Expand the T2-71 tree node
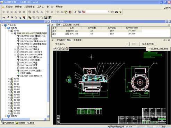The height and width of the screenshot is (128, 171). click(9, 79)
